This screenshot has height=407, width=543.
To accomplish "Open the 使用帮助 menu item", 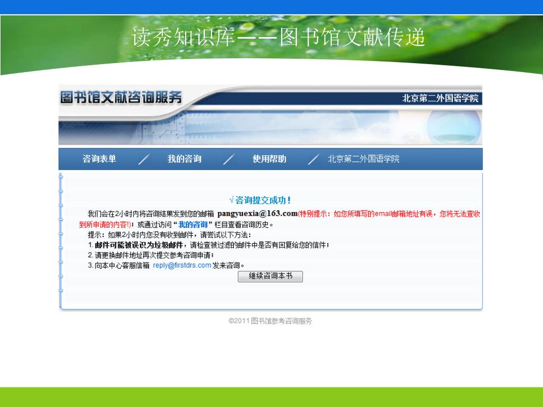I will pyautogui.click(x=269, y=159).
